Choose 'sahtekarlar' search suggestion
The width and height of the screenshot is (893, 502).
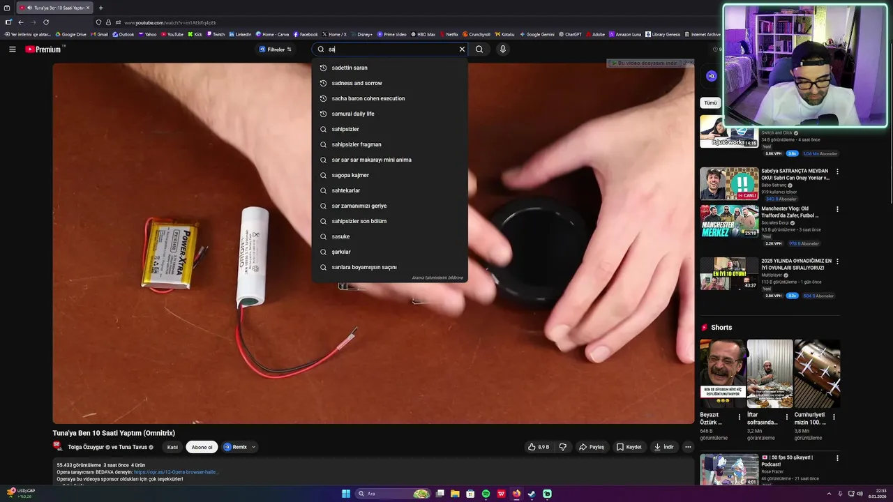[389, 190]
